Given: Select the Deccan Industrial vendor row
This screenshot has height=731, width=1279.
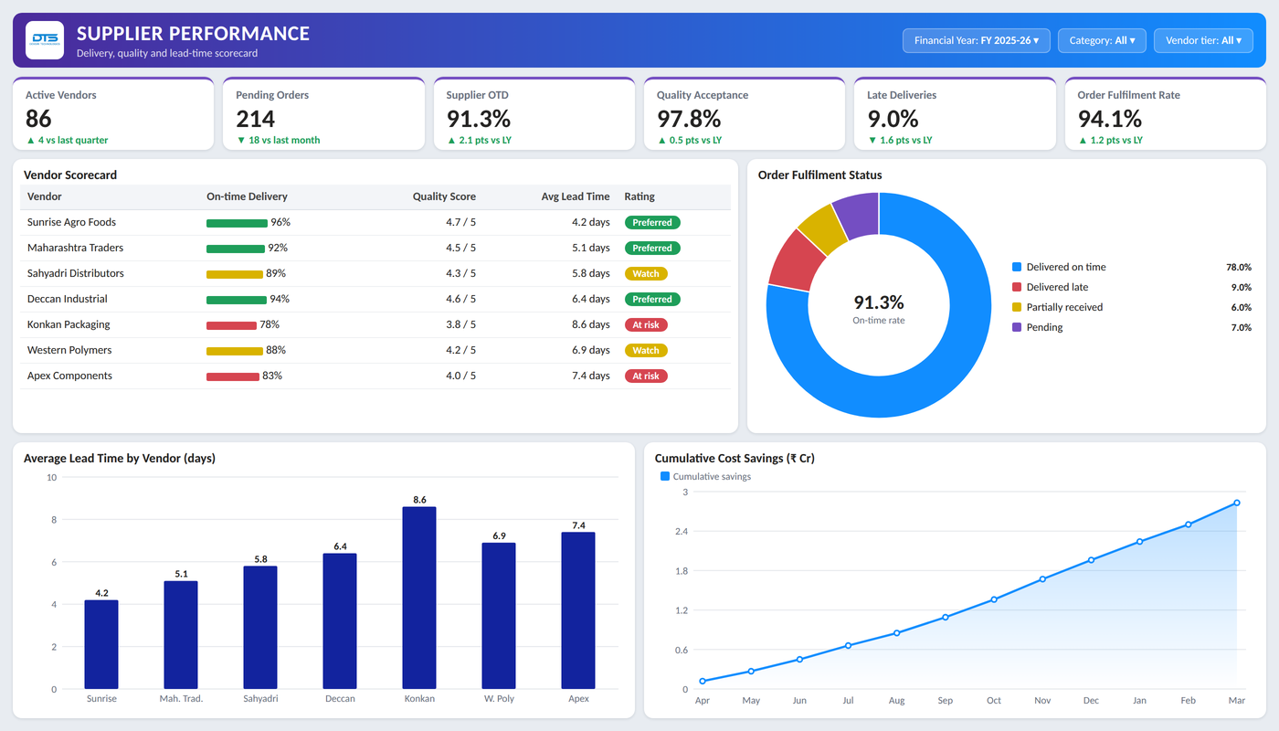Looking at the screenshot, I should (375, 299).
